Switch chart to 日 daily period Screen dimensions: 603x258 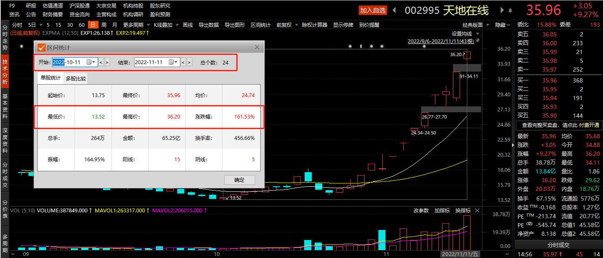click(93, 25)
